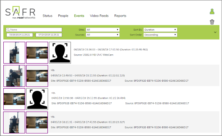The height and width of the screenshot is (136, 222).
Task: Click vip label of 04/05/19 13:49:53 event
Action: (53, 70)
